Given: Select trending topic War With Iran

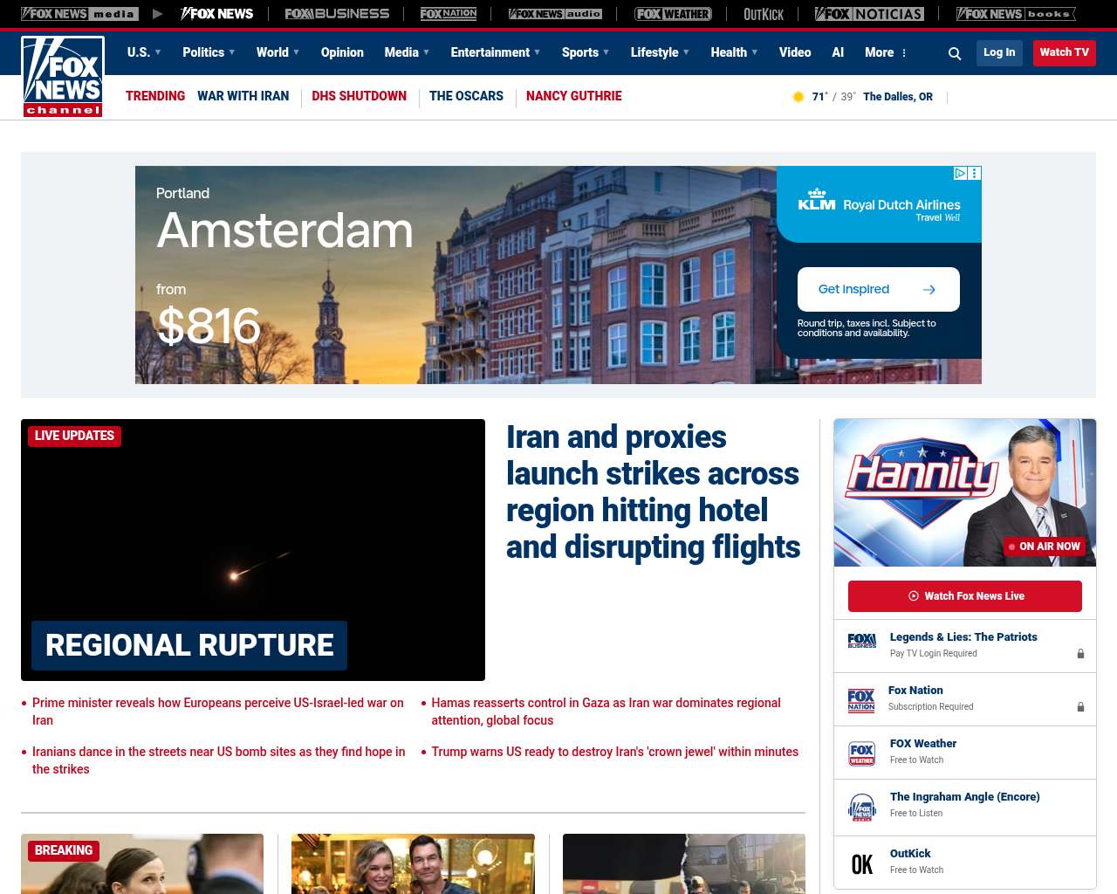Looking at the screenshot, I should pyautogui.click(x=243, y=96).
